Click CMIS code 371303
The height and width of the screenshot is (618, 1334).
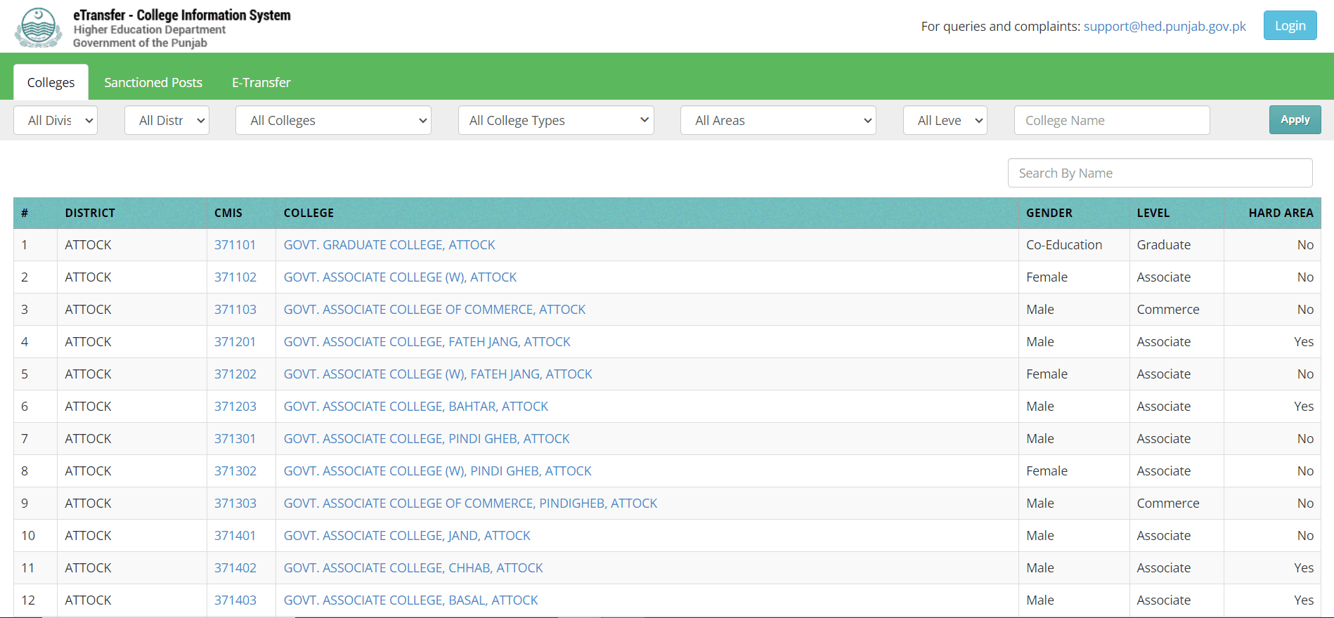tap(235, 504)
